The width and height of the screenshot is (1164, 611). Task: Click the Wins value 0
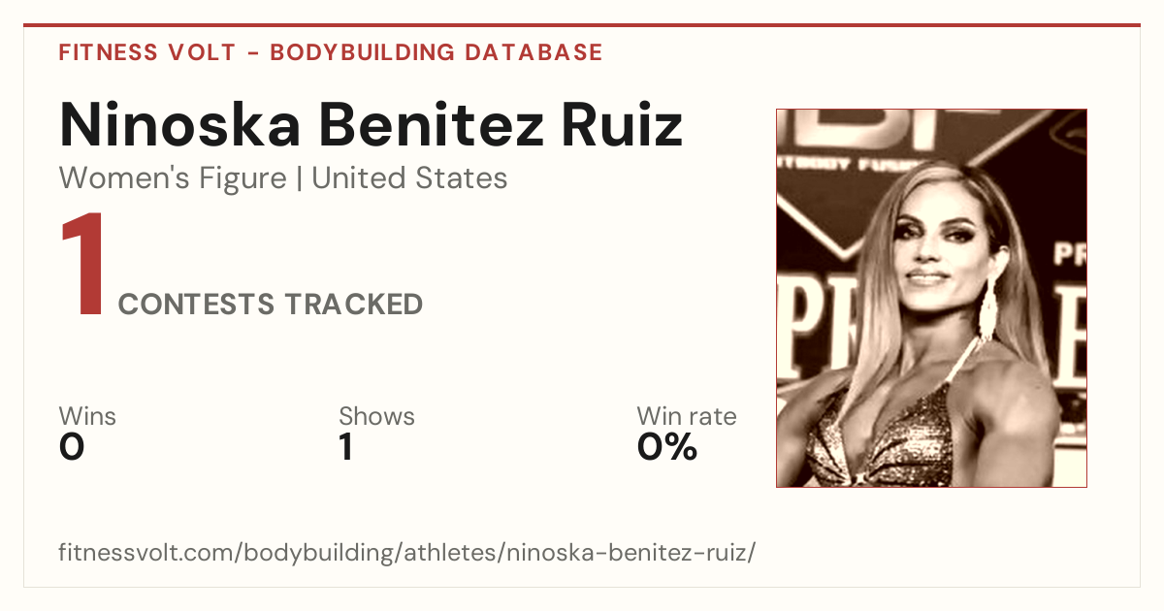pyautogui.click(x=72, y=447)
